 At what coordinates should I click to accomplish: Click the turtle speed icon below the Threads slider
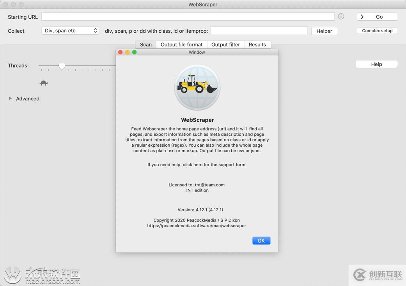point(44,82)
